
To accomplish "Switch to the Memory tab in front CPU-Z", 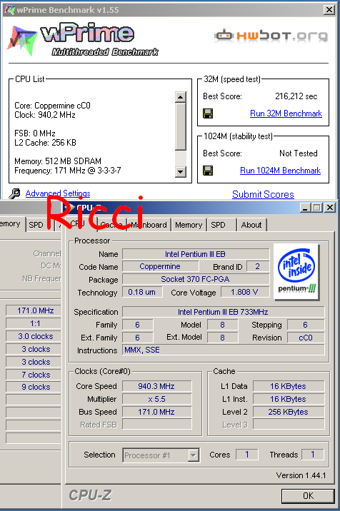I will coord(189,225).
